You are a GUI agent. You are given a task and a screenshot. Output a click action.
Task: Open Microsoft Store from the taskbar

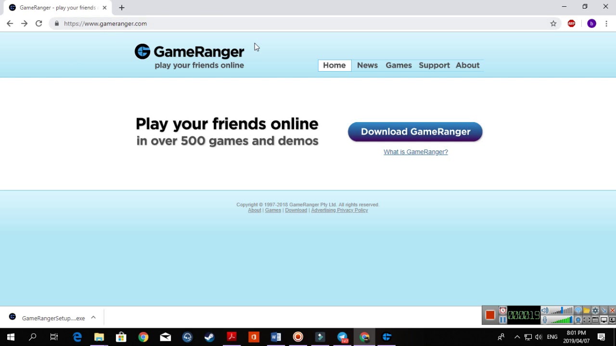(121, 337)
